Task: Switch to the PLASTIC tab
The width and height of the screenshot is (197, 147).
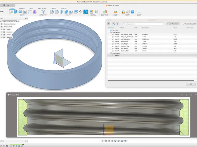Action: coord(53,8)
